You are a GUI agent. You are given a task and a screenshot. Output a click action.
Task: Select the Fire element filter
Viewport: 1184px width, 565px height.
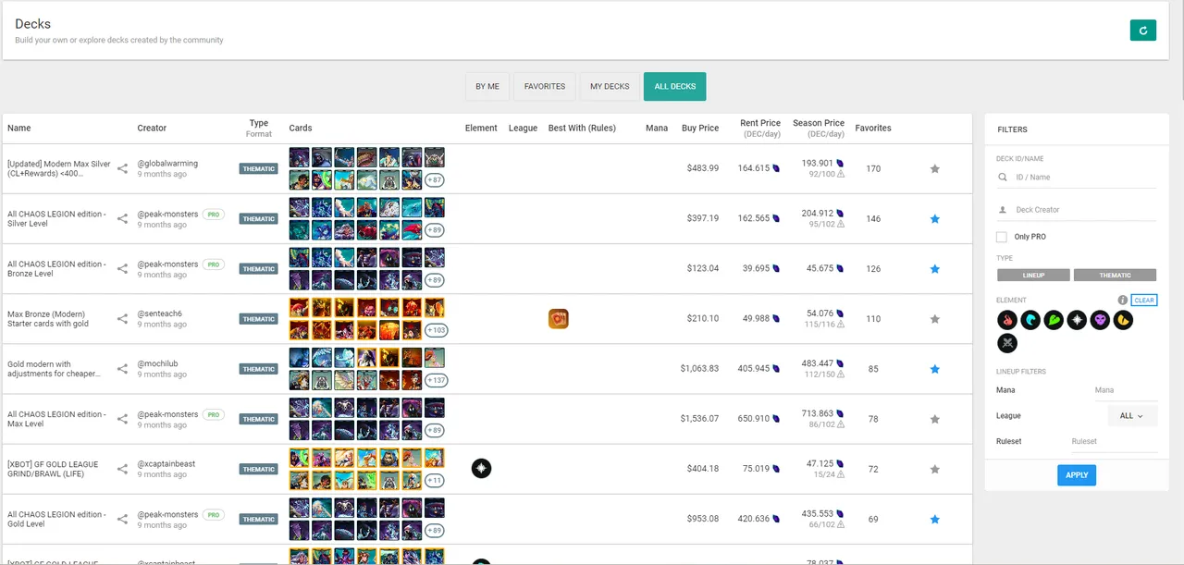click(1007, 320)
